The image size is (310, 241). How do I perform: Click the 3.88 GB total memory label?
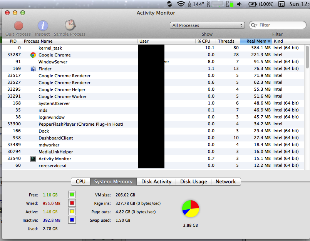[190, 225]
